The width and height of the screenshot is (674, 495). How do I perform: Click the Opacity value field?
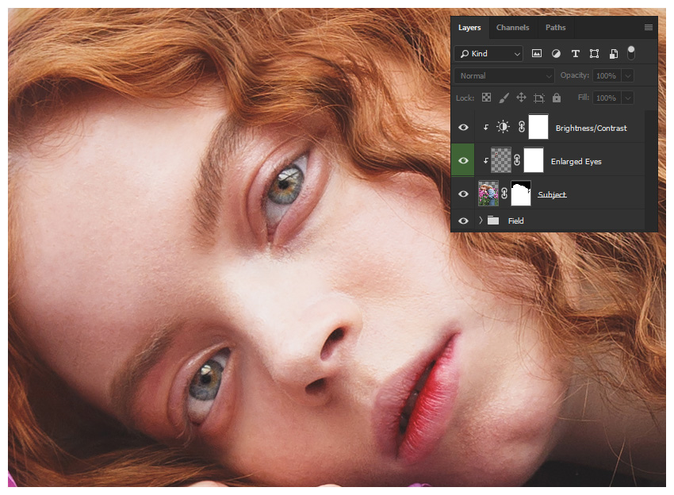coord(606,75)
